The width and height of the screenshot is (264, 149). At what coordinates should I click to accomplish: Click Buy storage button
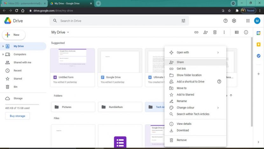[17, 116]
